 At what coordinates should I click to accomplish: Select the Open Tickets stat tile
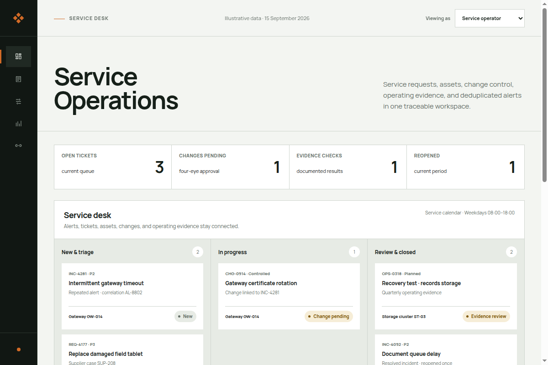coord(113,167)
